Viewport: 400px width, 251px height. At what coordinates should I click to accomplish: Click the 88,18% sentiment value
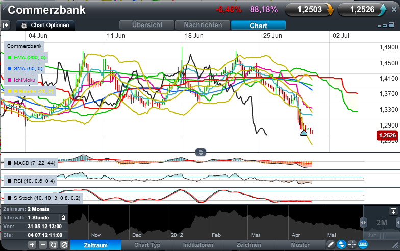[263, 10]
